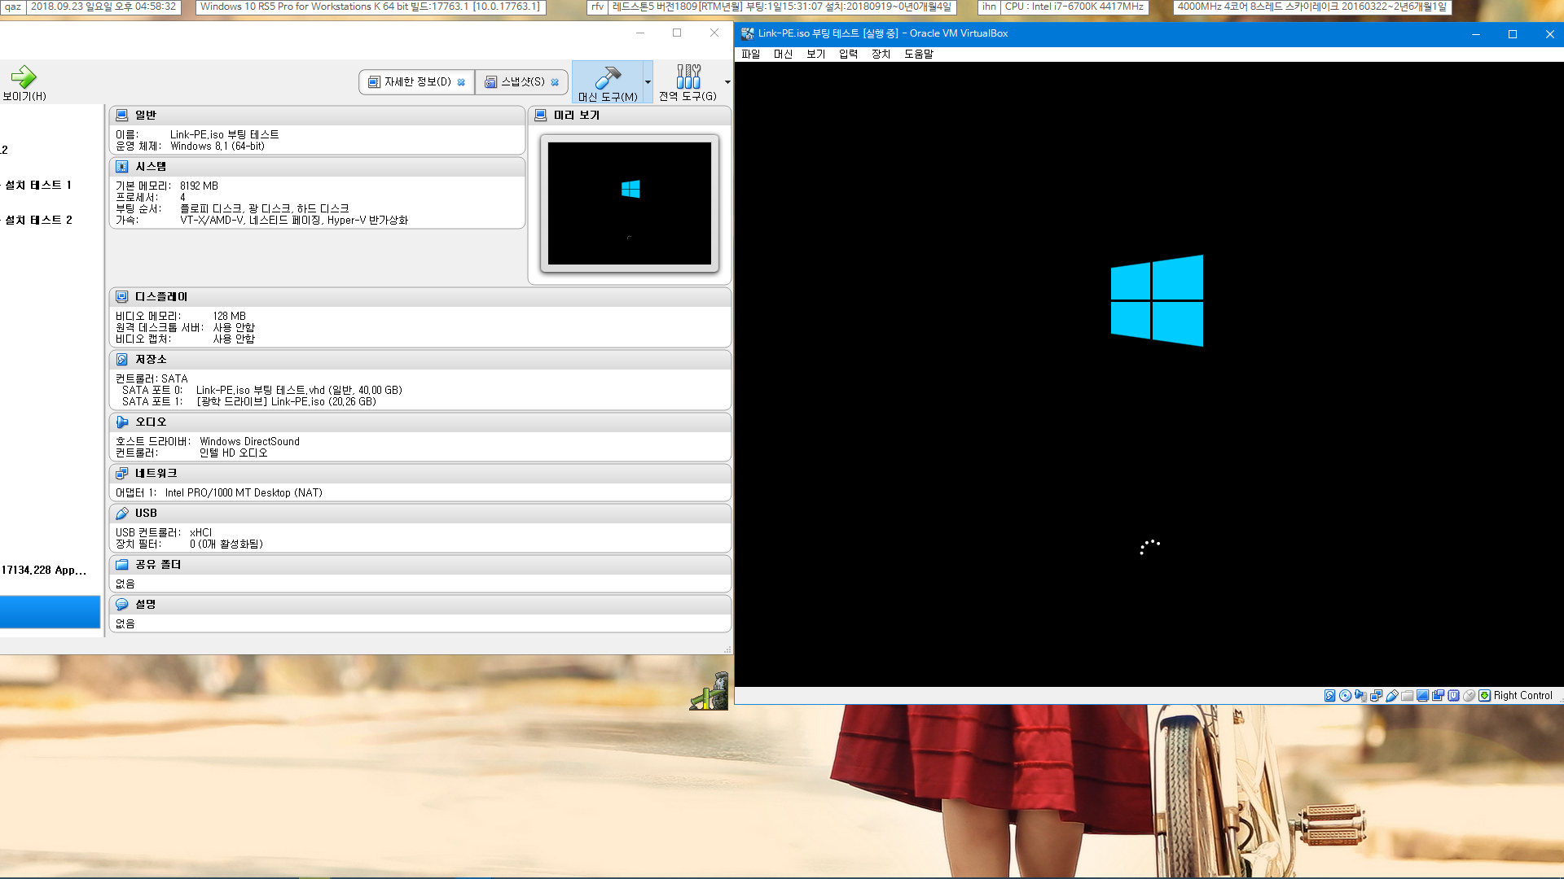
Task: Open the System (시스템) settings header link
Action: [151, 166]
